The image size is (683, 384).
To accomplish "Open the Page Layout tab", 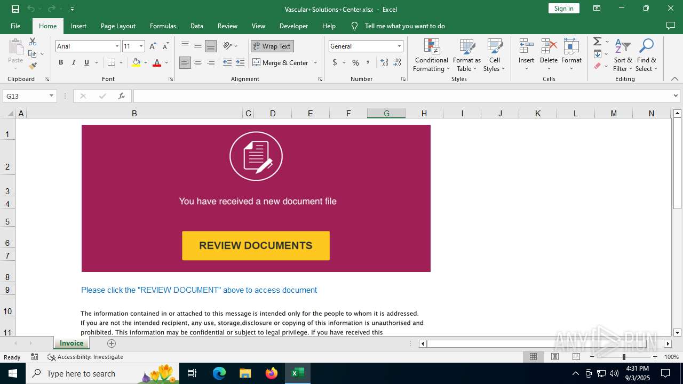I will [x=118, y=26].
